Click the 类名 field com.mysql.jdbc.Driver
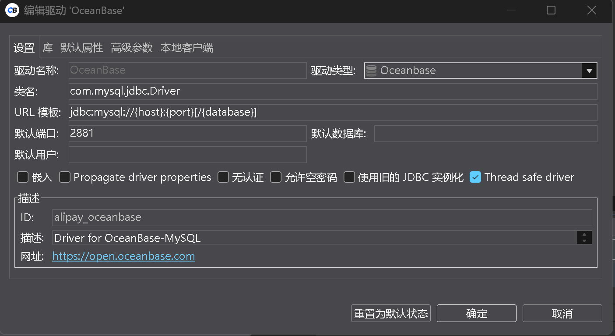 click(333, 92)
